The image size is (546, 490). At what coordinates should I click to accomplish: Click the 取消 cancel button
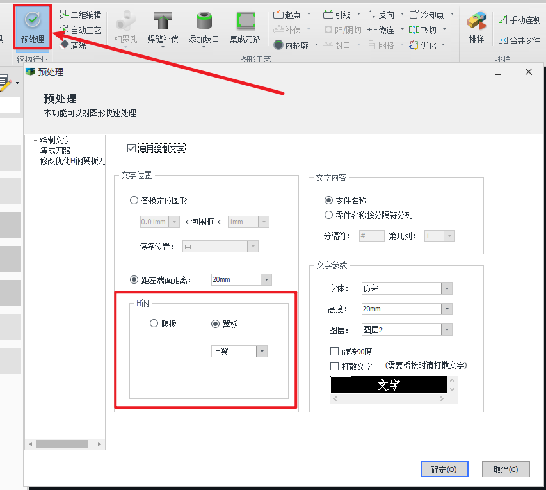point(506,470)
